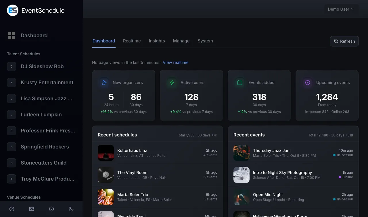This screenshot has width=368, height=217.
Task: Open DJ Sideshow Bob schedule
Action: [42, 67]
